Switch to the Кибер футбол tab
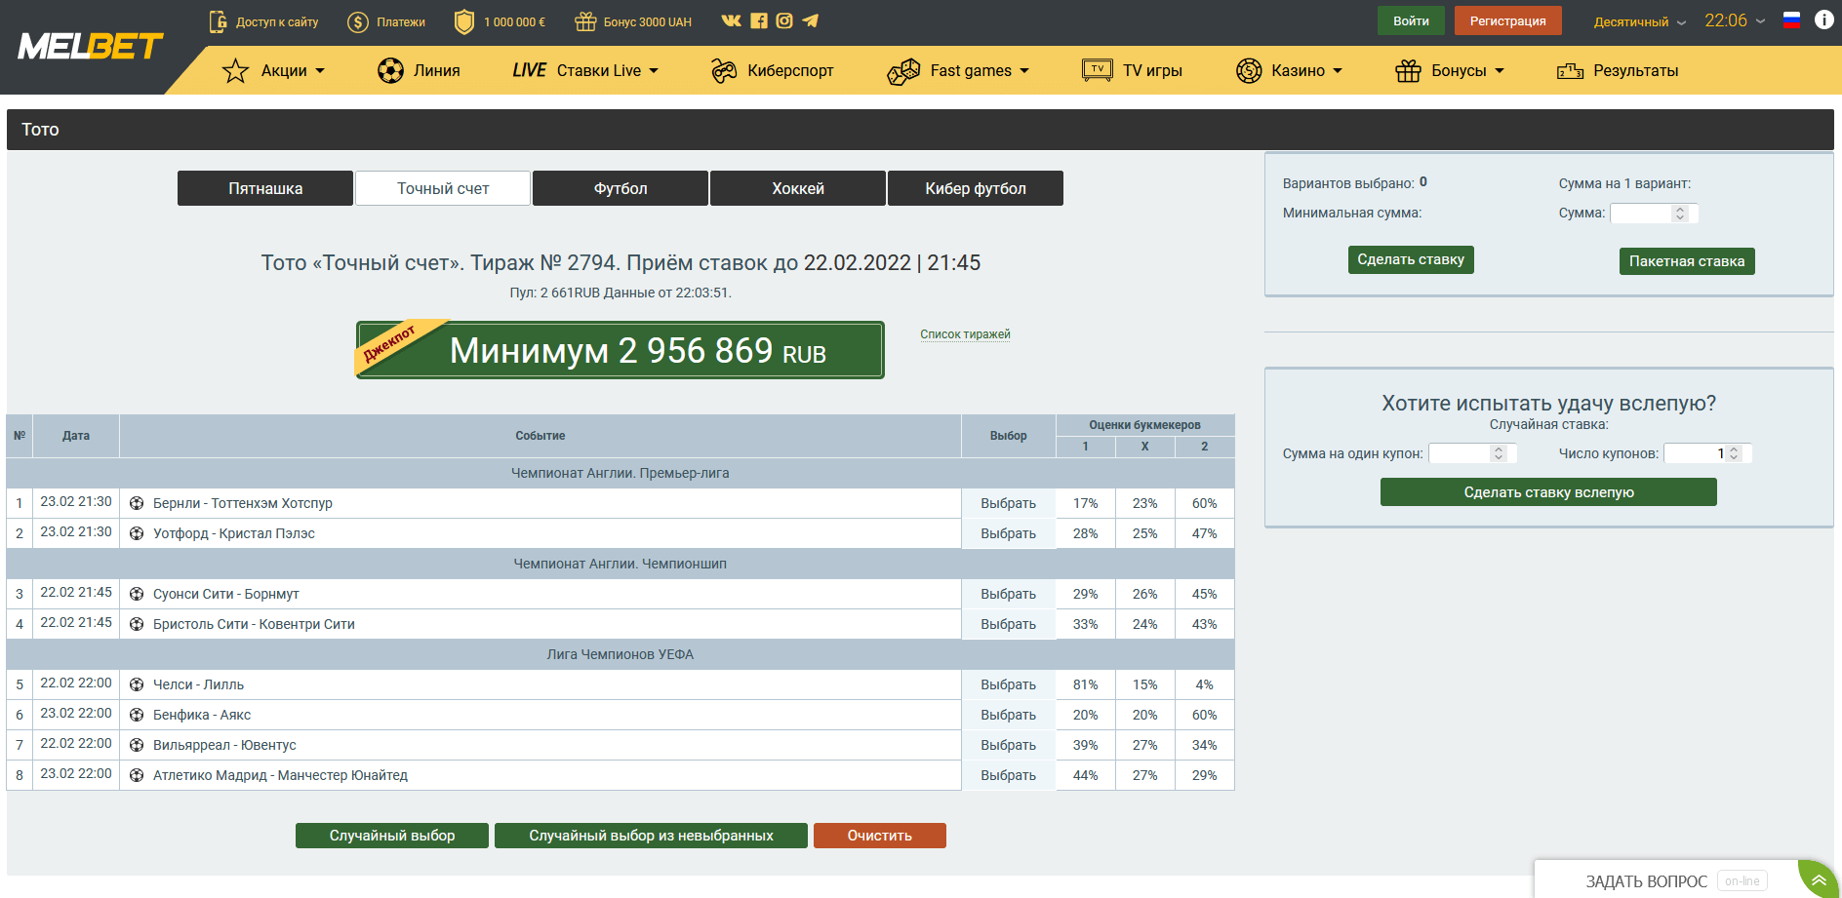 coord(976,188)
